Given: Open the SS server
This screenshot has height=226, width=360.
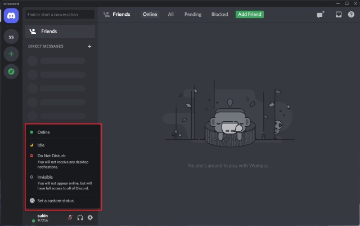Looking at the screenshot, I should (x=11, y=37).
